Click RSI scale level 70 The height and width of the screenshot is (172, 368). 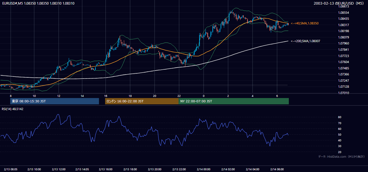point(339,123)
